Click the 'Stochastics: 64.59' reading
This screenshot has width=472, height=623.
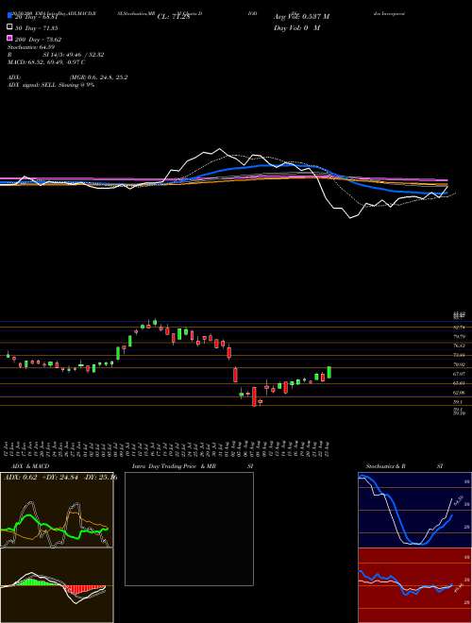[x=29, y=47]
